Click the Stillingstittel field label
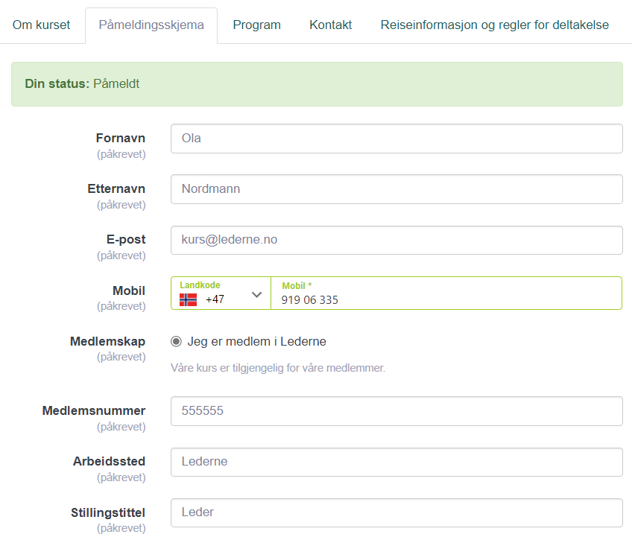The height and width of the screenshot is (540, 632). point(108,512)
